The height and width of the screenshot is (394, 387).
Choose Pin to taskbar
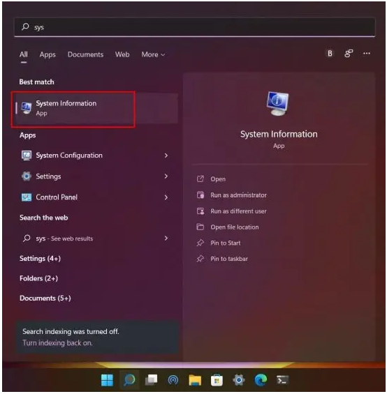[x=229, y=259]
